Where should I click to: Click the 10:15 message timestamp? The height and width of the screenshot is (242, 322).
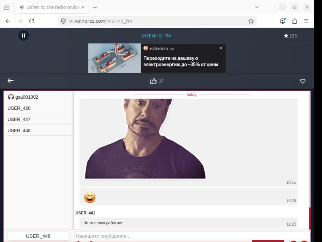pyautogui.click(x=291, y=182)
